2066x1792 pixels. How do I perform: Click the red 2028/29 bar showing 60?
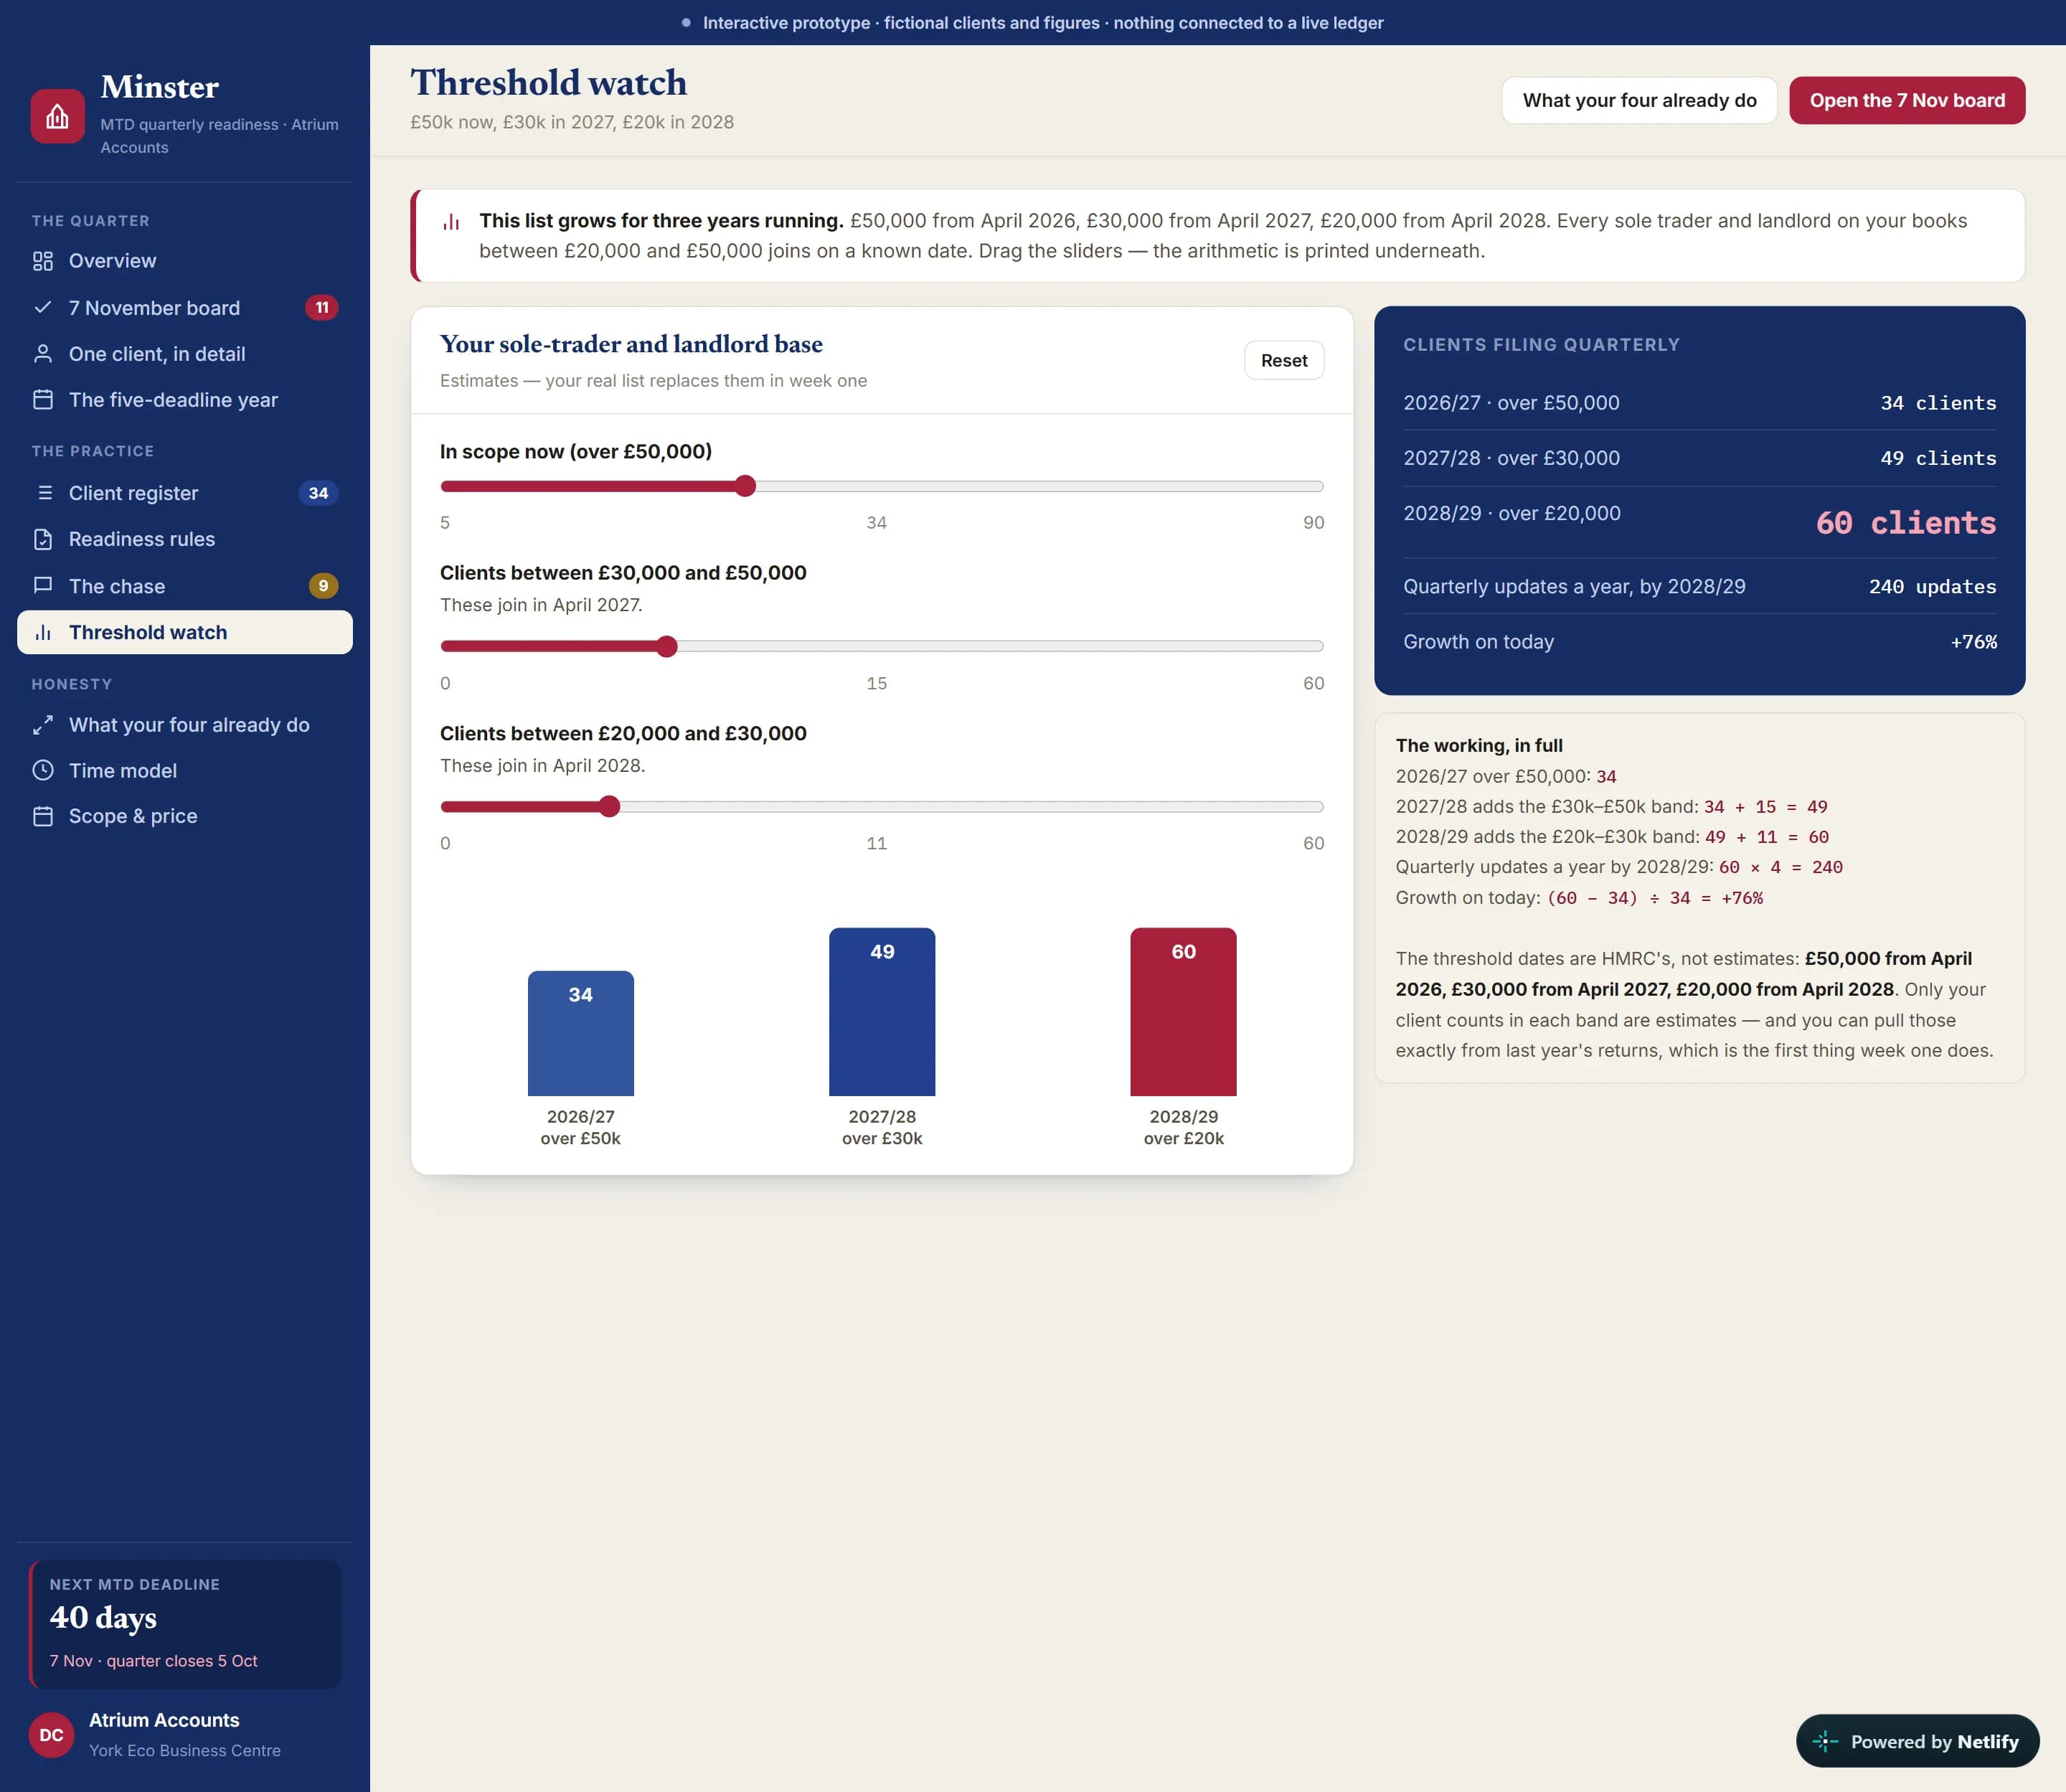(x=1183, y=1012)
